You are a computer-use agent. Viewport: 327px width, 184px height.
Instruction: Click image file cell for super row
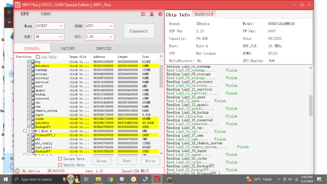(79, 115)
